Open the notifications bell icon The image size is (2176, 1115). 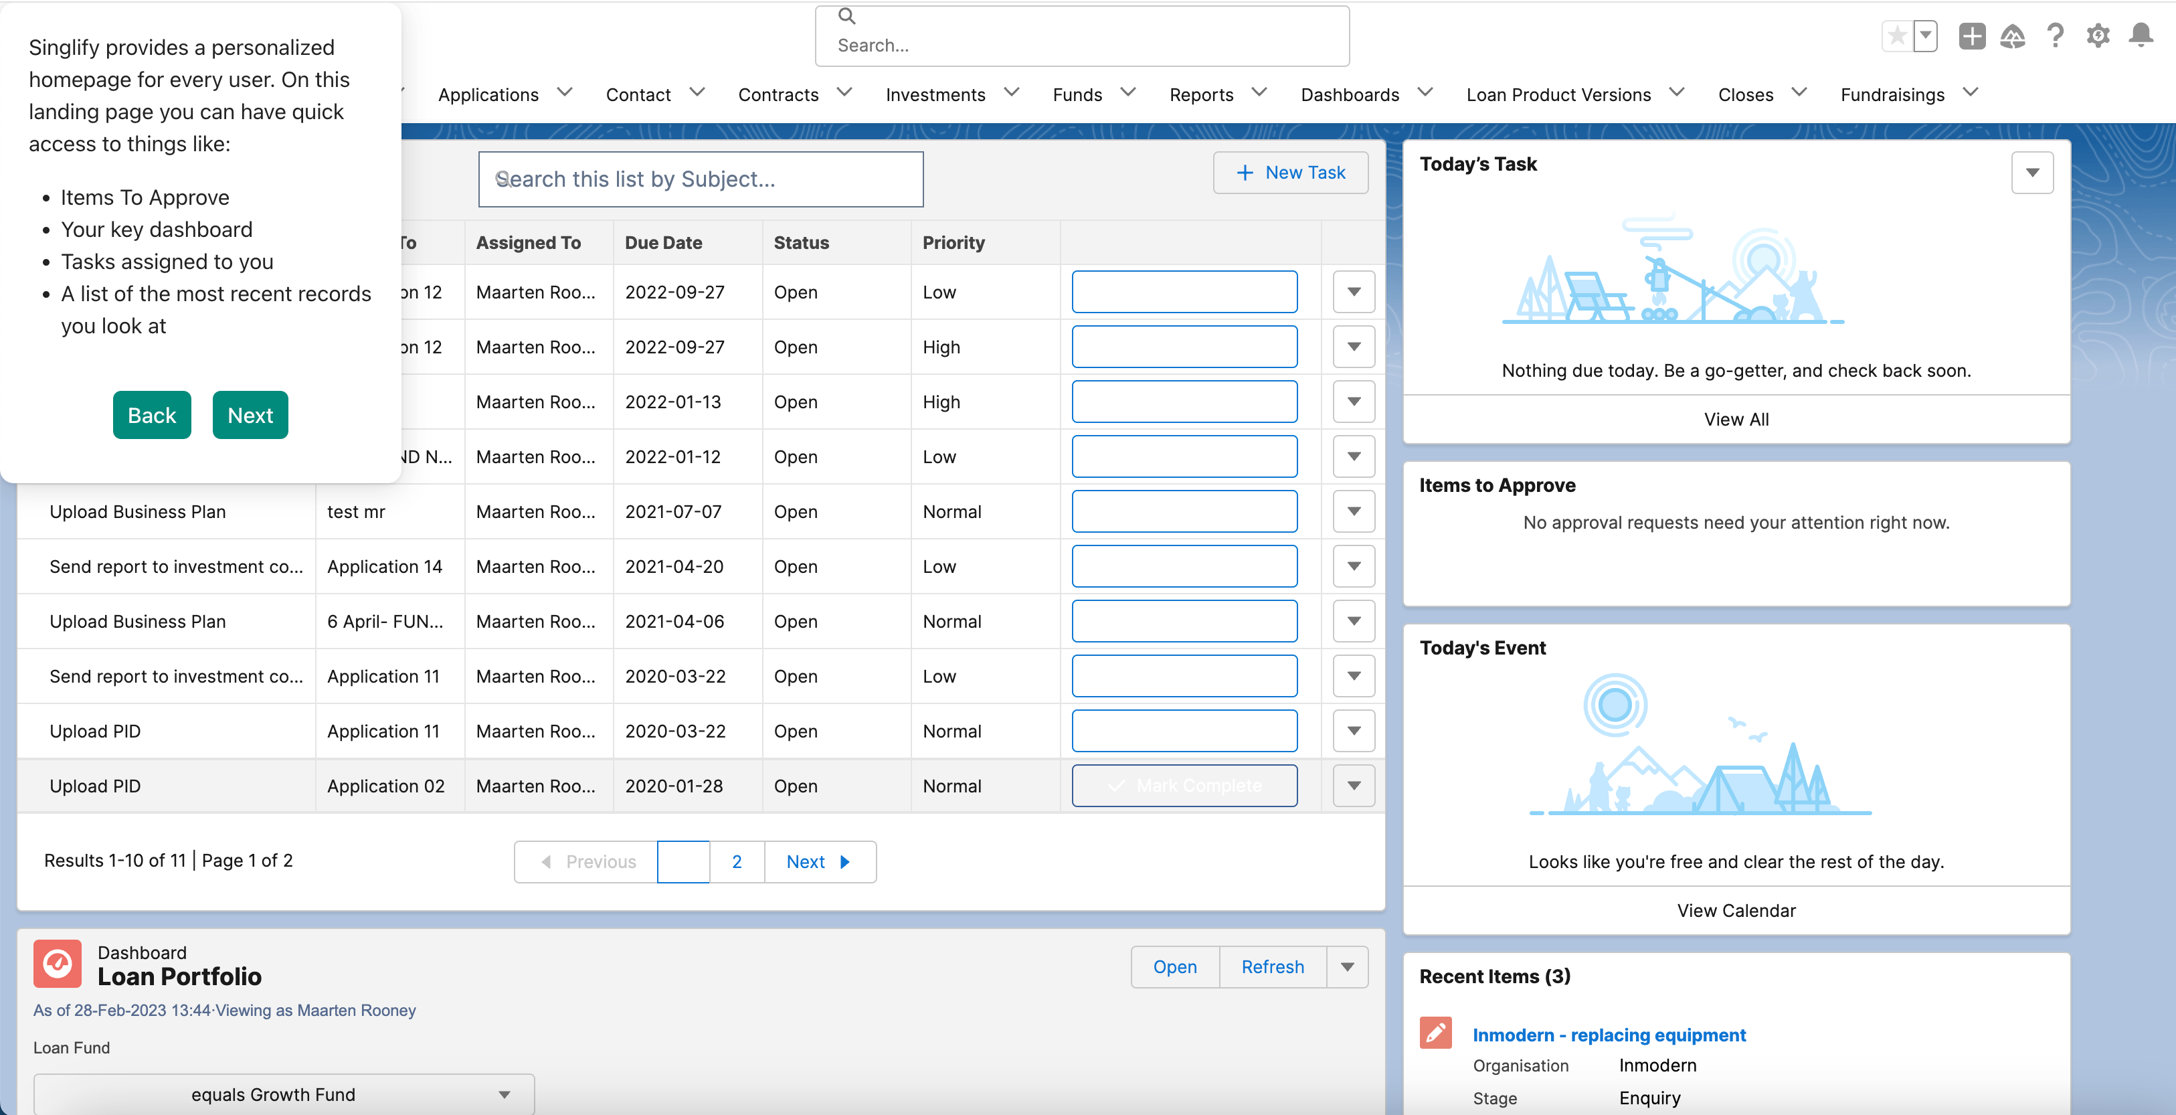click(2141, 36)
